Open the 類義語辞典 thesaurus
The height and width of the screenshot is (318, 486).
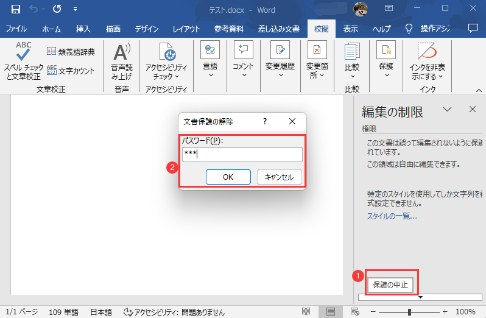click(x=71, y=51)
